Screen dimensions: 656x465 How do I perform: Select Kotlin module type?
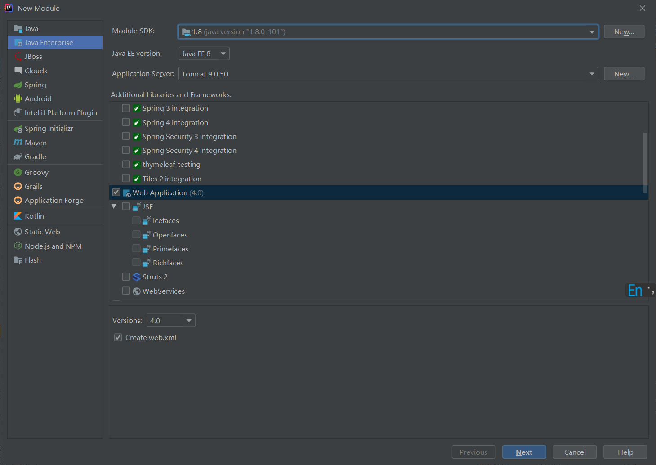pyautogui.click(x=55, y=216)
